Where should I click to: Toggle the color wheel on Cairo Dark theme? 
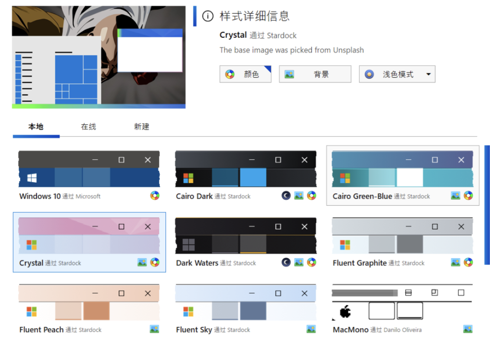(x=312, y=196)
